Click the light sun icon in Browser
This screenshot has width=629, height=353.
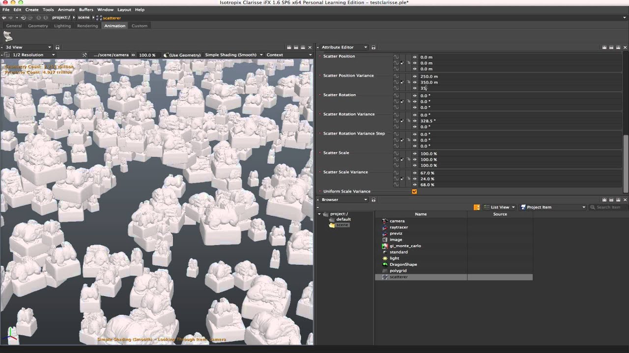(385, 258)
